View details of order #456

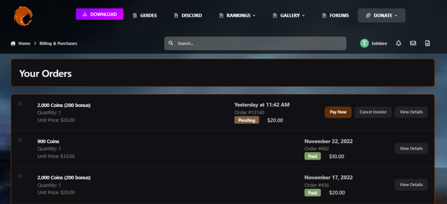411,185
